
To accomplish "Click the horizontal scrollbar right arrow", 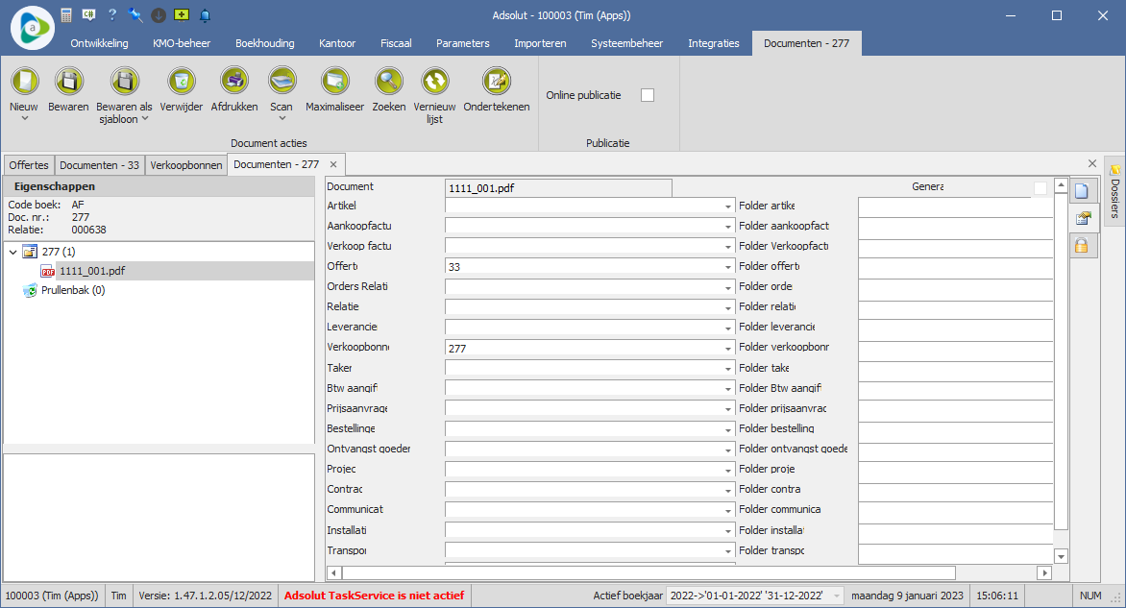I will (1044, 573).
